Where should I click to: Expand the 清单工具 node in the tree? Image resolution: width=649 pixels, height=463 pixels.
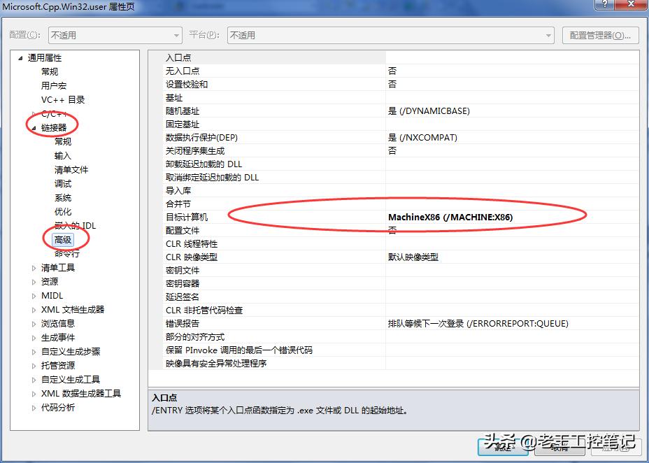point(33,267)
